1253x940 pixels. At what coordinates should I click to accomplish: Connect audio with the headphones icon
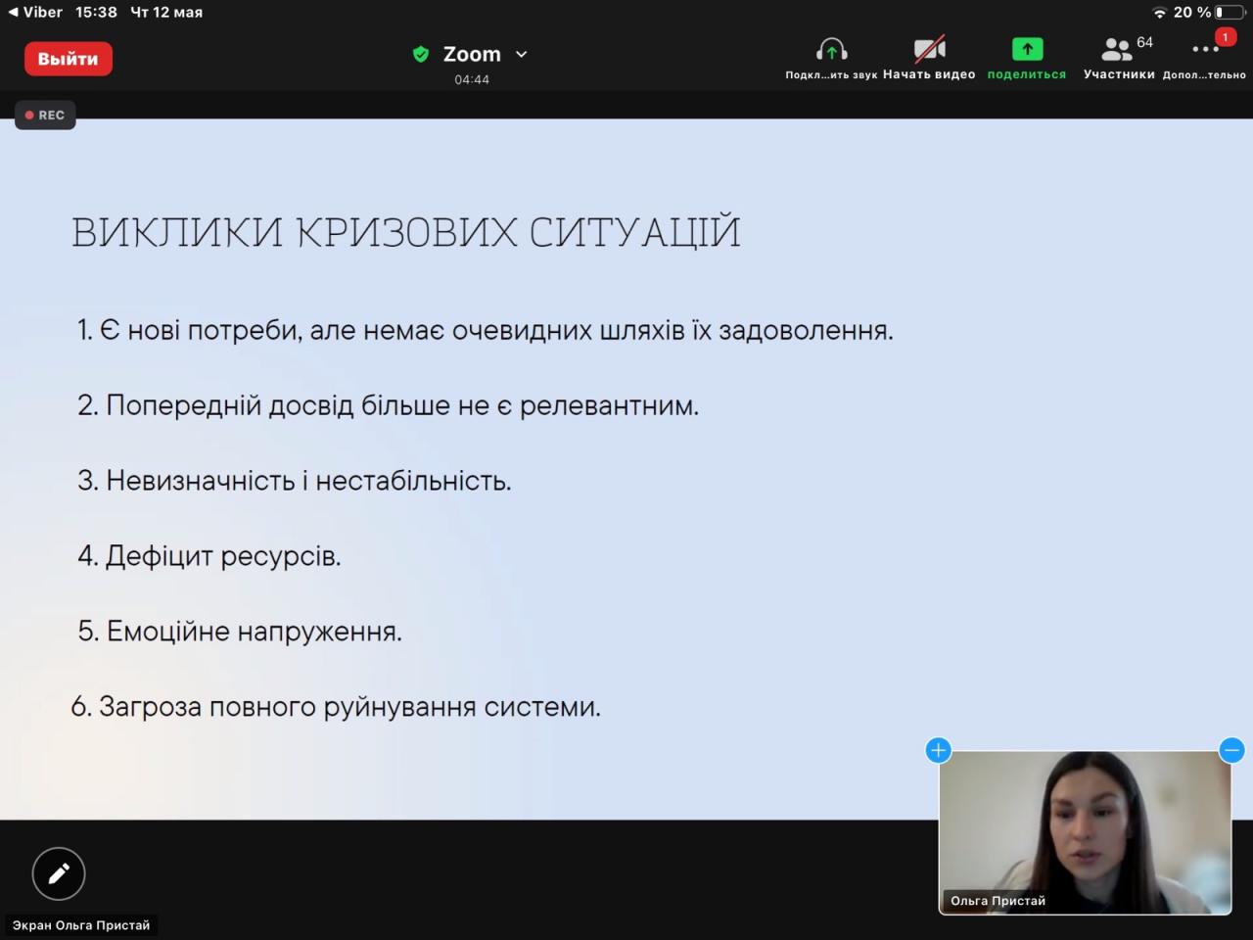831,50
